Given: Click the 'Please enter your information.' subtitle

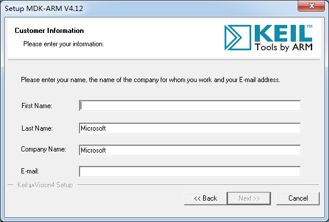Looking at the screenshot, I should [63, 44].
